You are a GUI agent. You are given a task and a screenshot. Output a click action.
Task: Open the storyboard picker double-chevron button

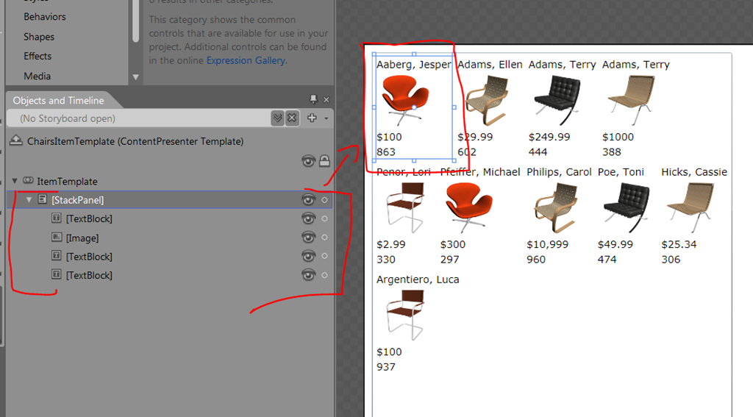click(x=277, y=118)
